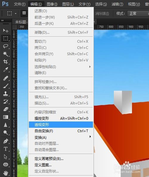Open the 滤镜(T) menu
Viewport: 149px width, 177px height.
click(x=117, y=4)
